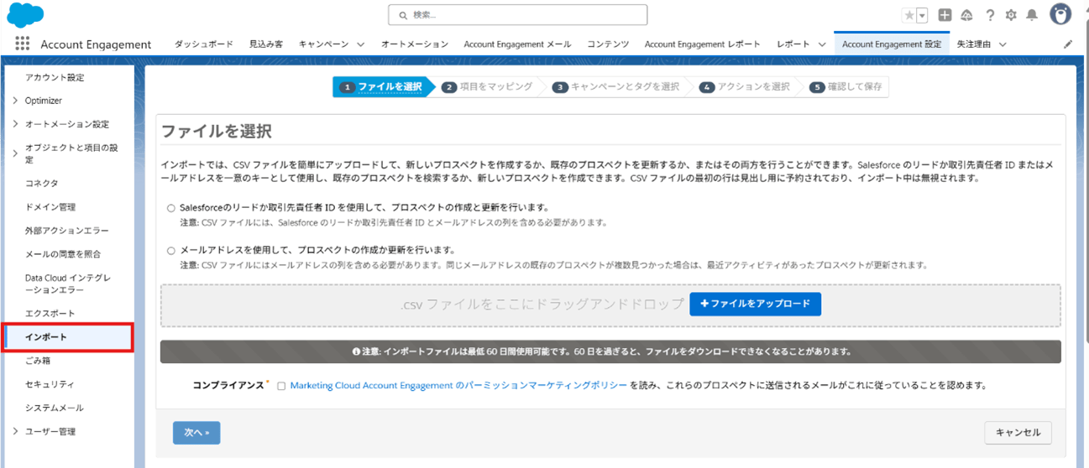Image resolution: width=1089 pixels, height=468 pixels.
Task: Open the パーミッションマーケティングポリシー link
Action: [458, 386]
